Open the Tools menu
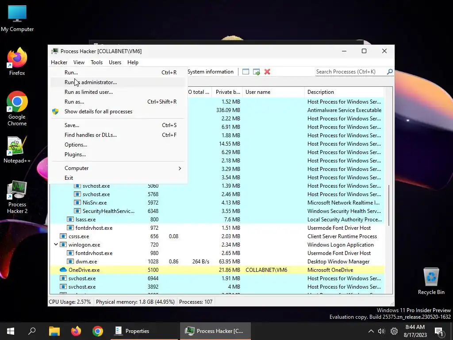This screenshot has width=453, height=340. [96, 62]
